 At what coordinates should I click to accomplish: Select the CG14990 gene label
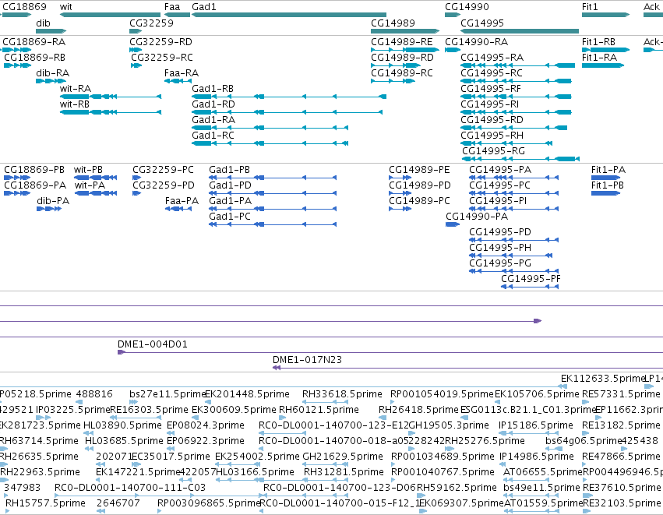point(467,7)
